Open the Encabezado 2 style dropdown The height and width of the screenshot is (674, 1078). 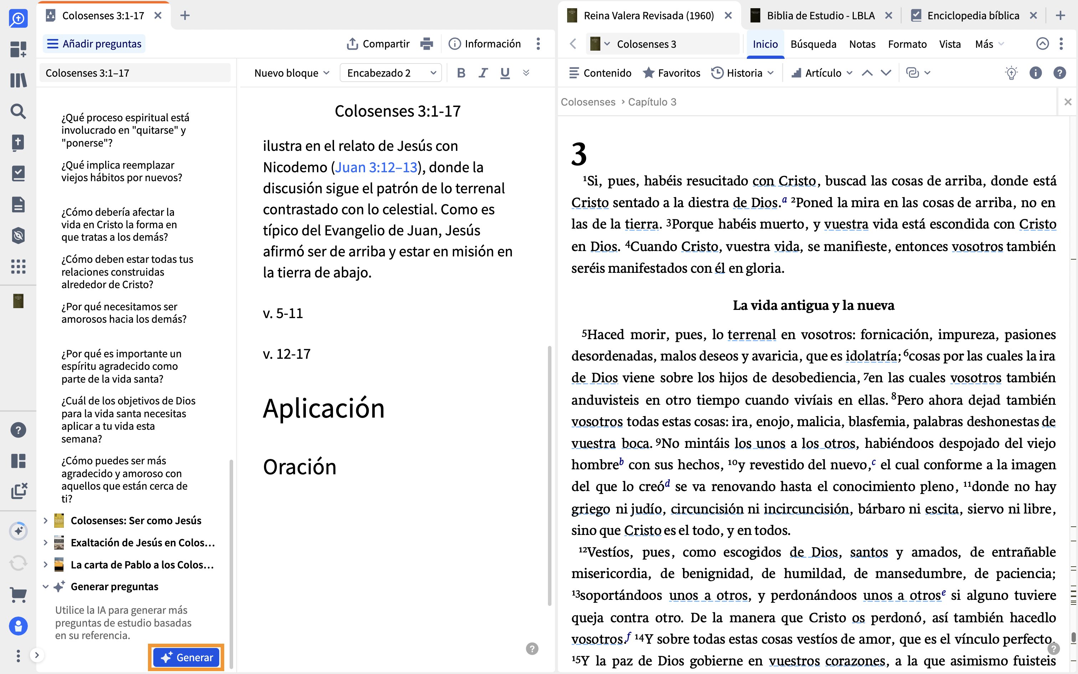pyautogui.click(x=391, y=73)
